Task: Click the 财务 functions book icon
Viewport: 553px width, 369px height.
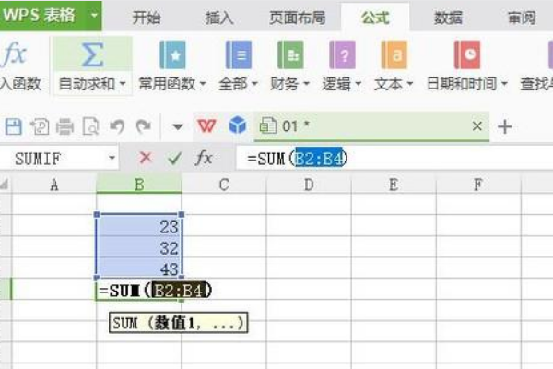Action: 290,54
